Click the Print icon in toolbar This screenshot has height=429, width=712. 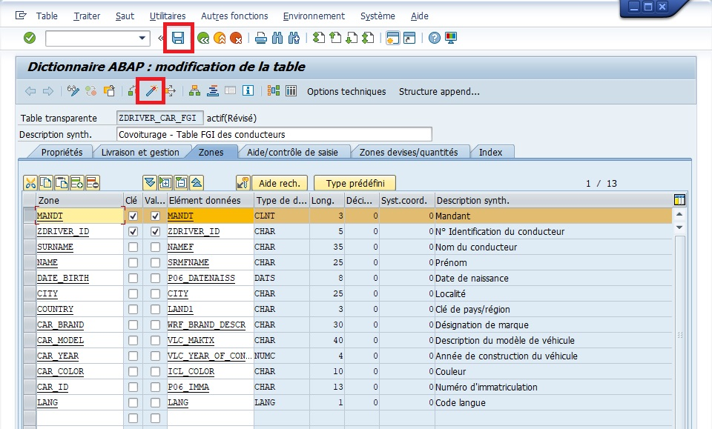coord(260,38)
